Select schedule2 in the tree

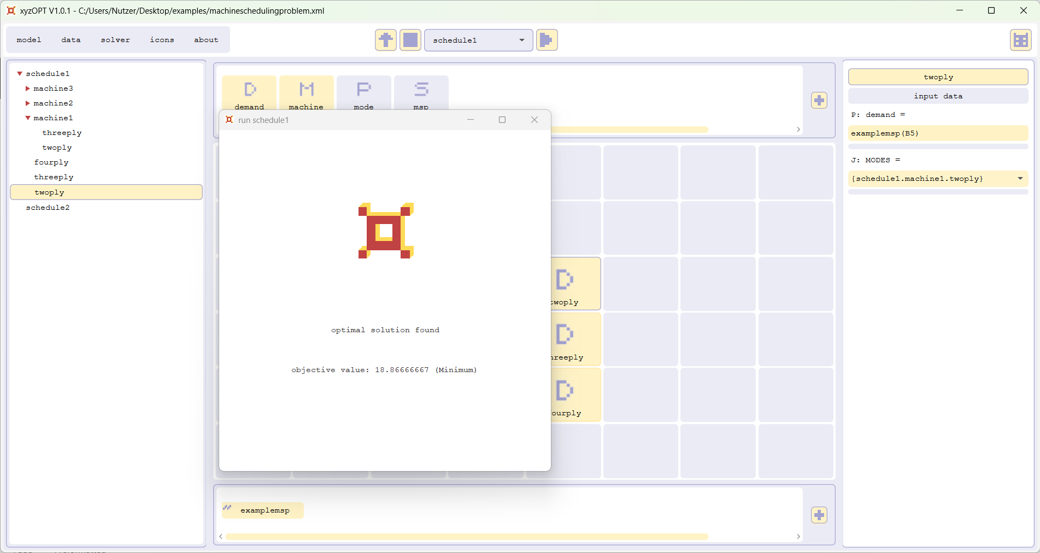tap(48, 208)
